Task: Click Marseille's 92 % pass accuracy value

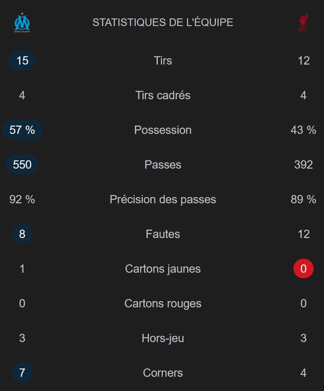Action: click(22, 199)
